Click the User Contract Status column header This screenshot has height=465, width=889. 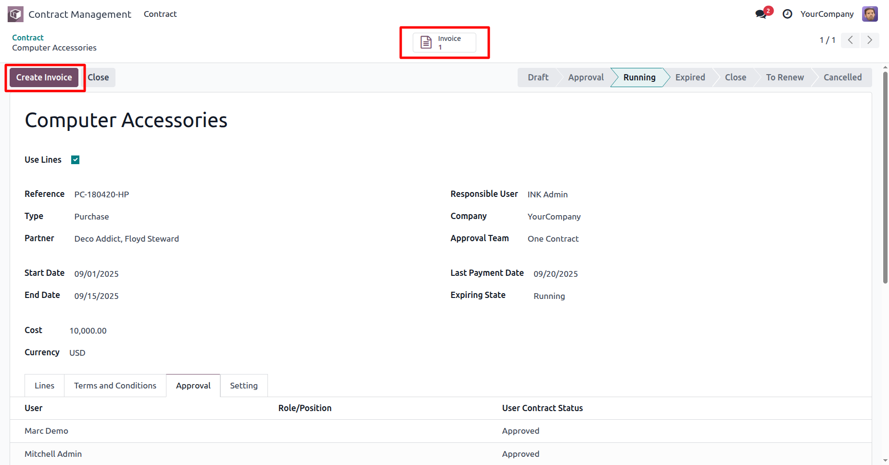(x=543, y=408)
